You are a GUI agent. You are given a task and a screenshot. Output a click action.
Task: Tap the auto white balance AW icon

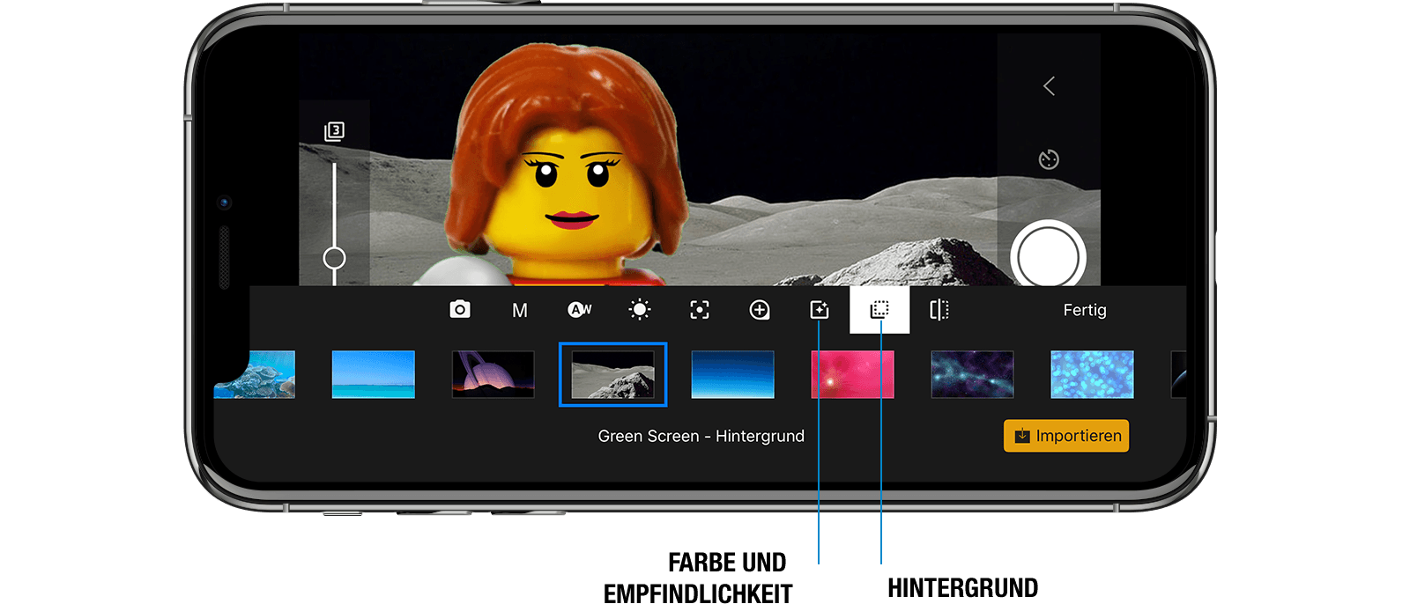click(x=580, y=310)
